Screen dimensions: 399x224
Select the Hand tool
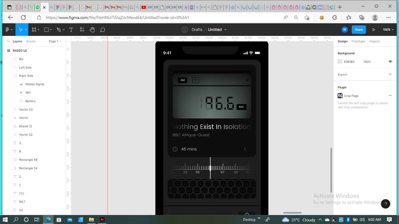92,30
